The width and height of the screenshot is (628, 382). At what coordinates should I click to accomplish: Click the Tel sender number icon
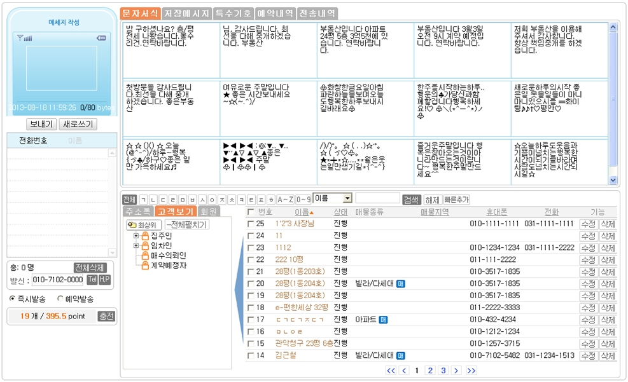pyautogui.click(x=92, y=280)
